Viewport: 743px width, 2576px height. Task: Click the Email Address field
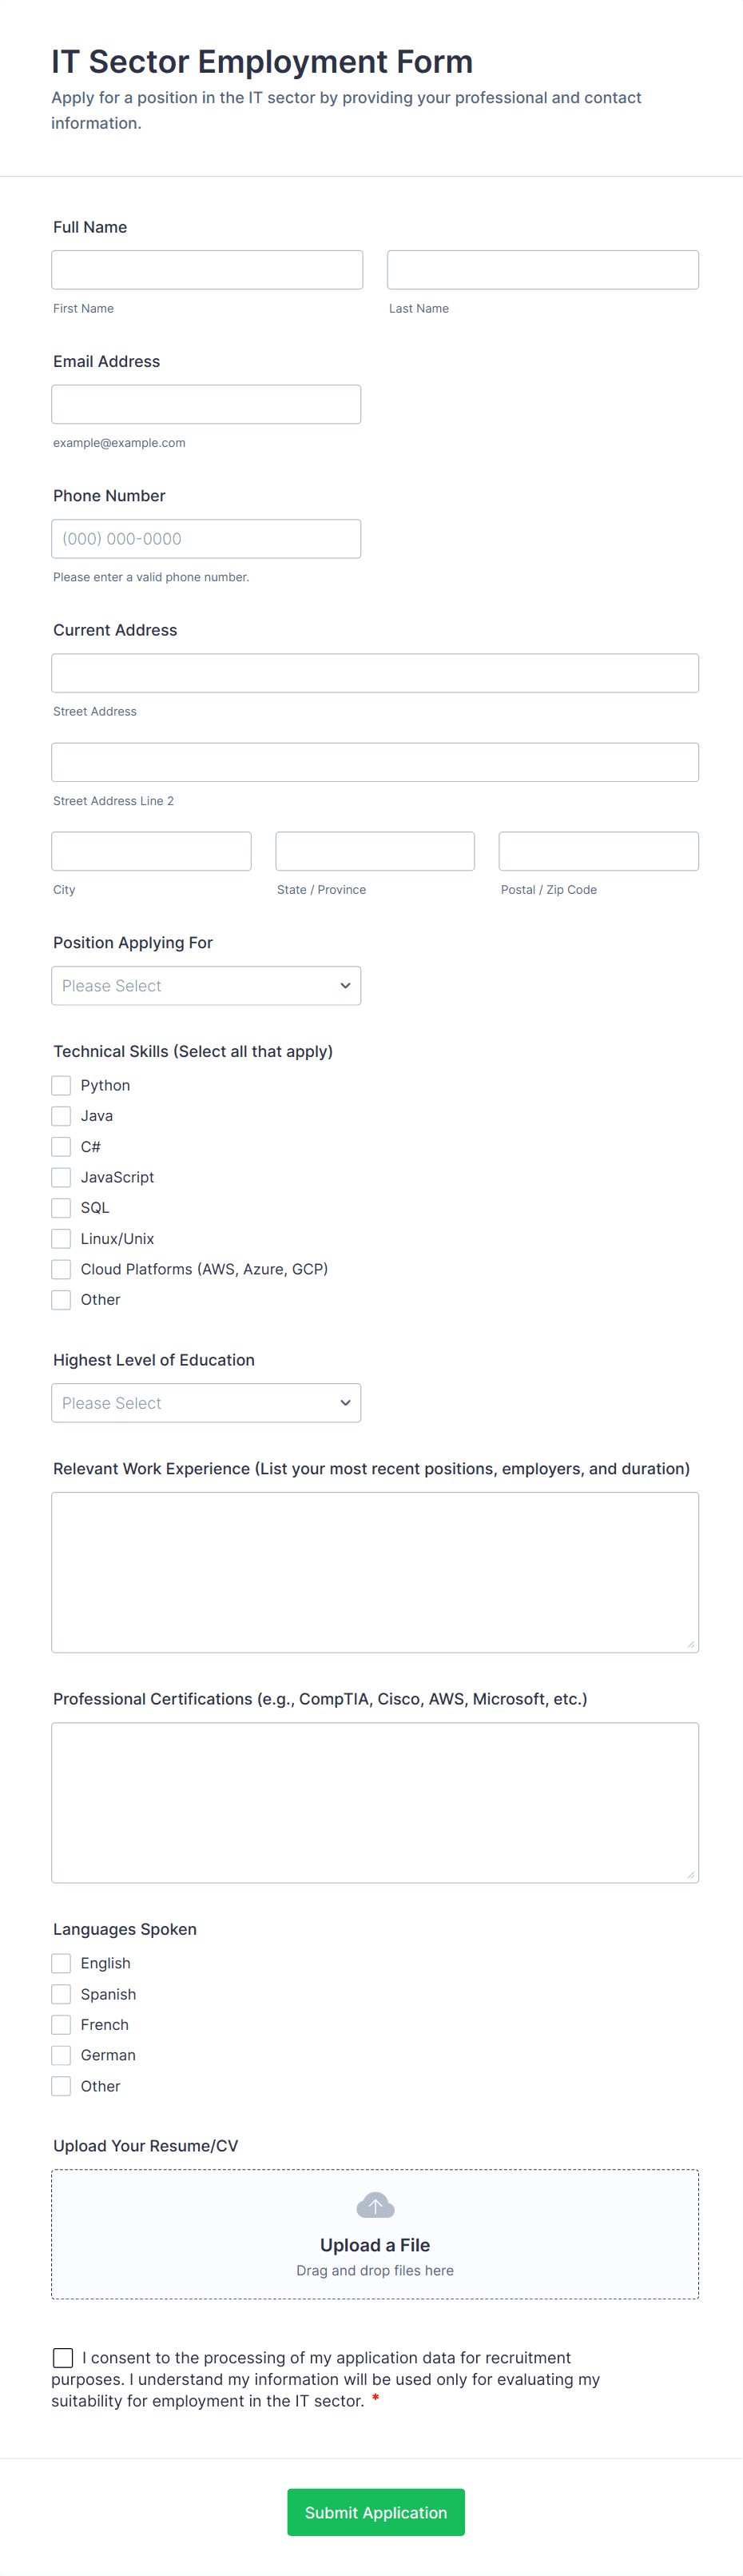pyautogui.click(x=206, y=404)
